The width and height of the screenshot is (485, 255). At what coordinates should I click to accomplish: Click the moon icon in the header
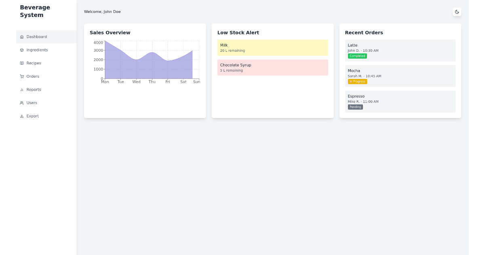457,12
